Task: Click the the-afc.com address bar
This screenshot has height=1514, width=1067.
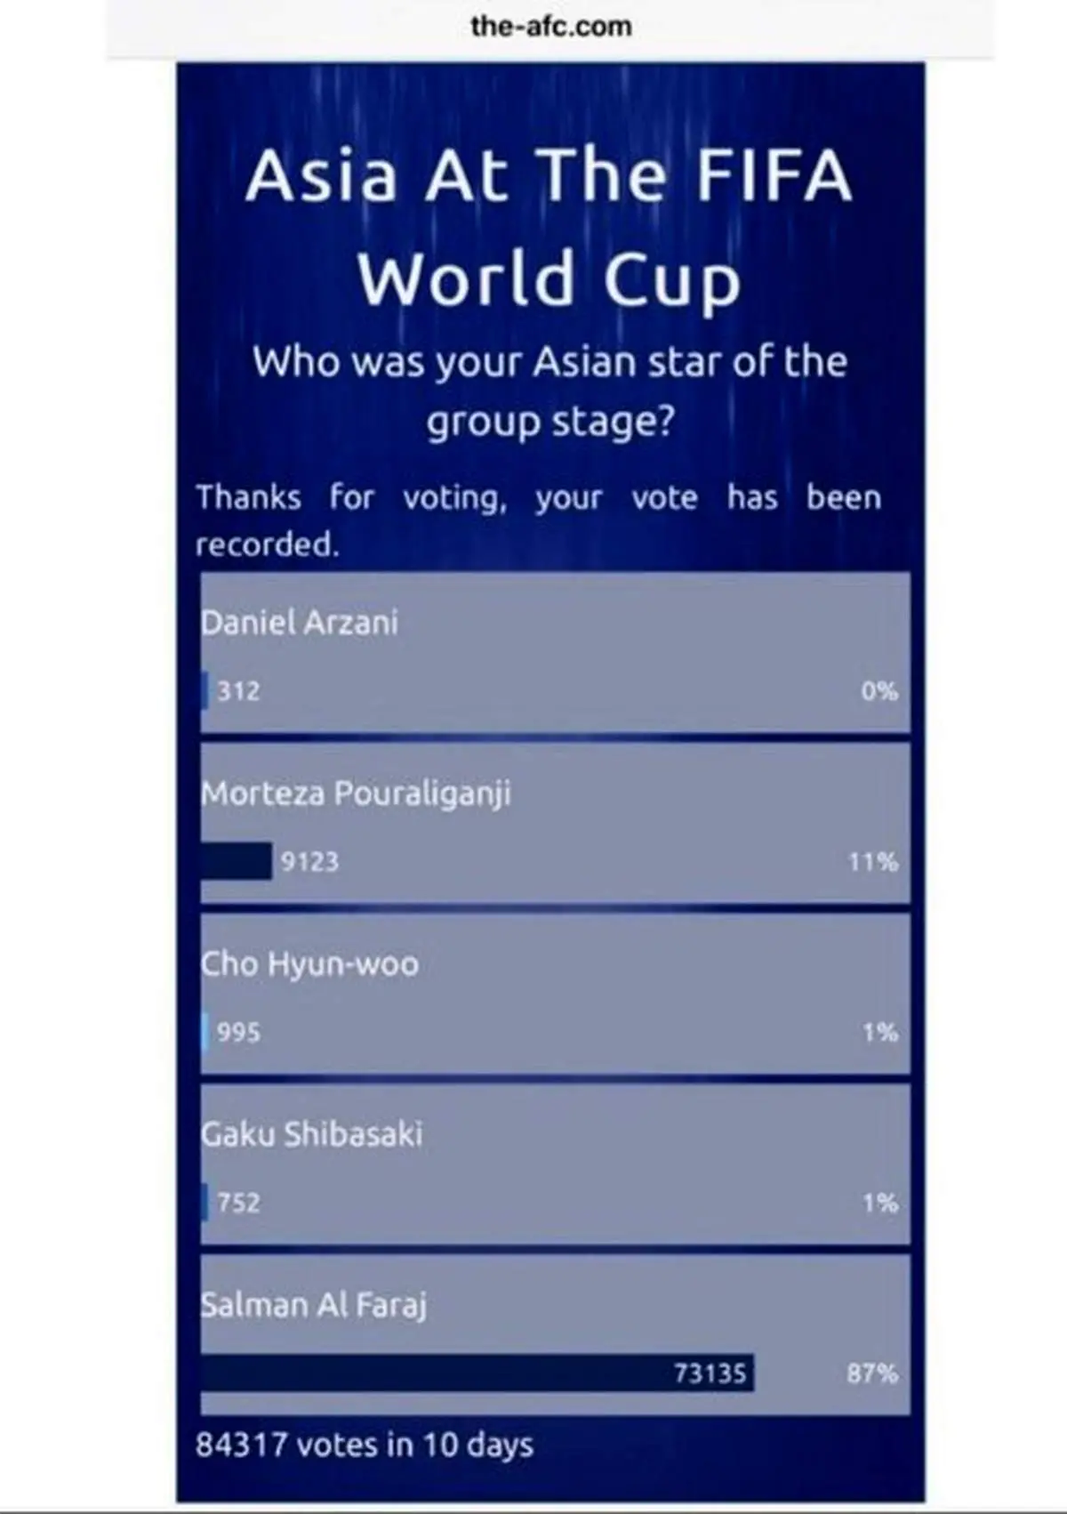Action: tap(551, 27)
